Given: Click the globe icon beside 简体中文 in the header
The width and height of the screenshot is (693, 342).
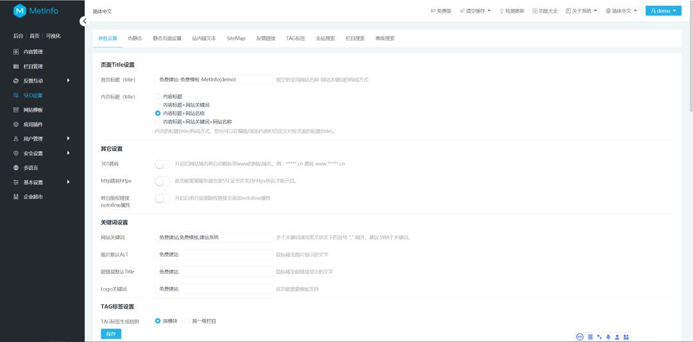Looking at the screenshot, I should coord(608,11).
